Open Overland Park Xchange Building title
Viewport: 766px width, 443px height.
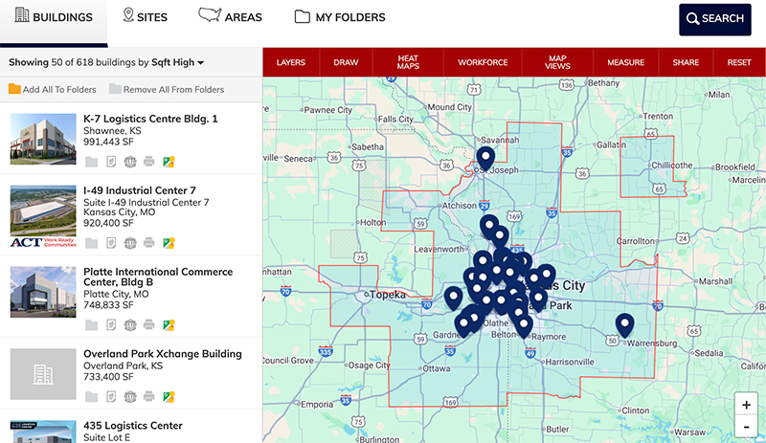pos(163,354)
